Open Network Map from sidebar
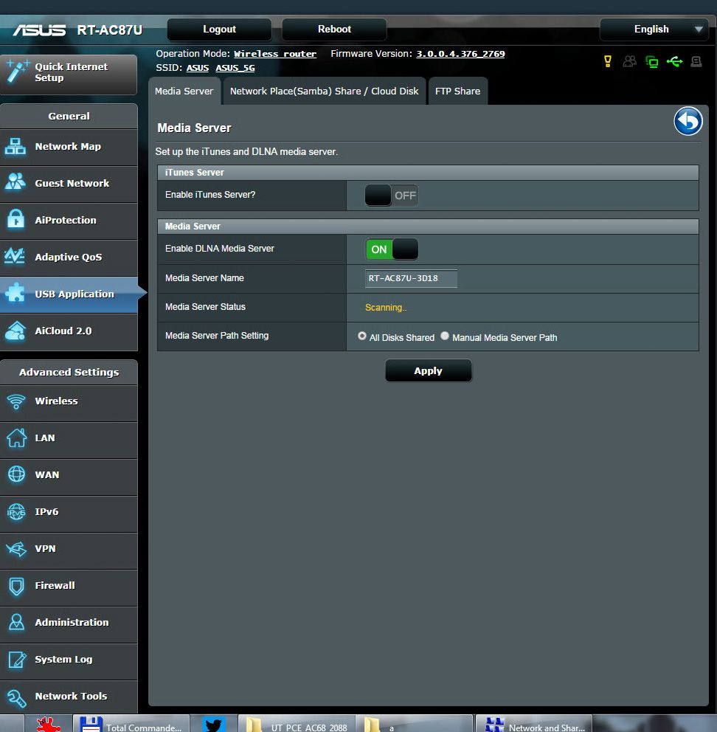 69,147
